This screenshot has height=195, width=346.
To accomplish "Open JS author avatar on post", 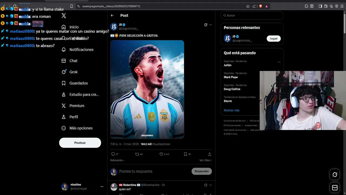I will tap(114, 27).
